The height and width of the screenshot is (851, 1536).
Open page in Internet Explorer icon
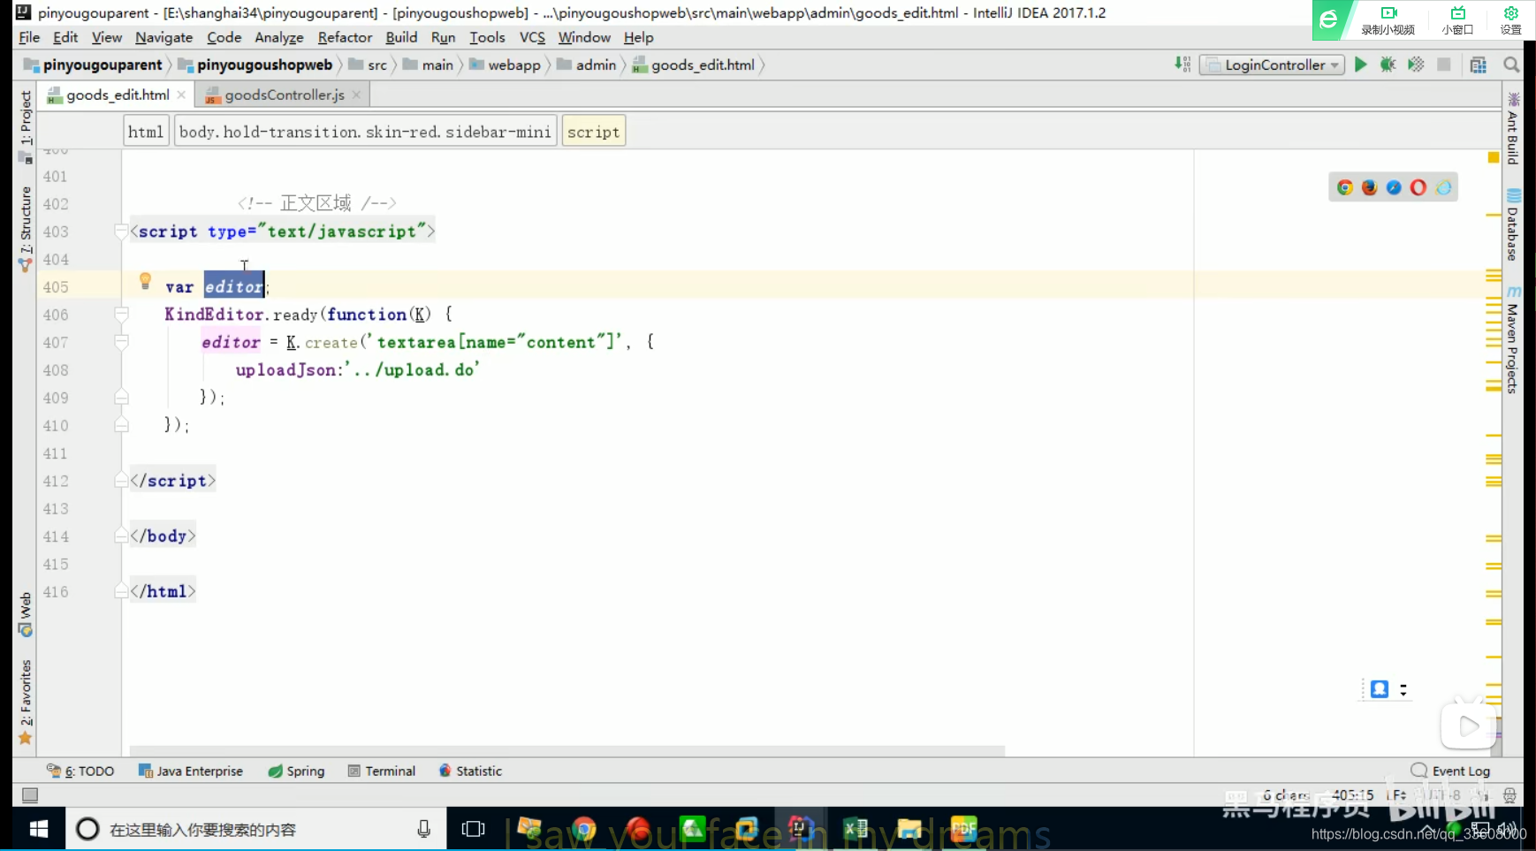[1443, 187]
